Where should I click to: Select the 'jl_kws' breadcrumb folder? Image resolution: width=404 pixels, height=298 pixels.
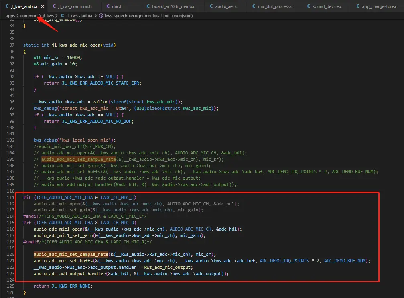(48, 16)
